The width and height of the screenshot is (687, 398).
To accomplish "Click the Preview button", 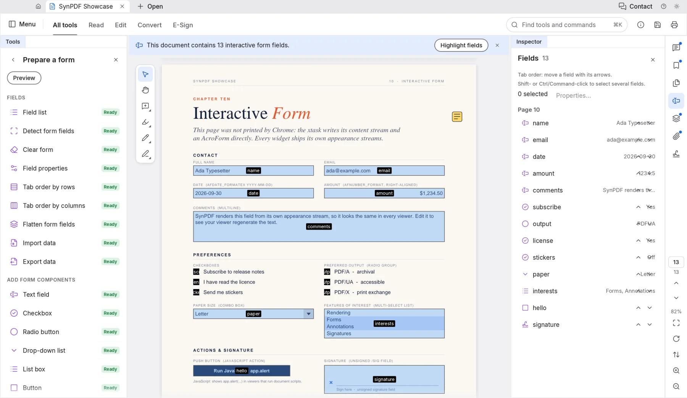I will tap(24, 78).
